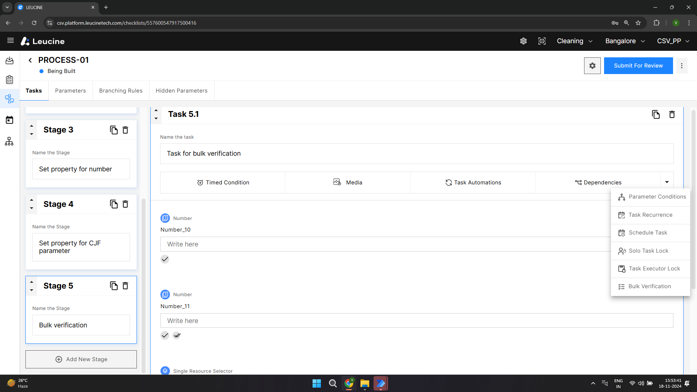Viewport: 697px width, 392px height.
Task: Delete Stage 4
Action: coord(125,204)
